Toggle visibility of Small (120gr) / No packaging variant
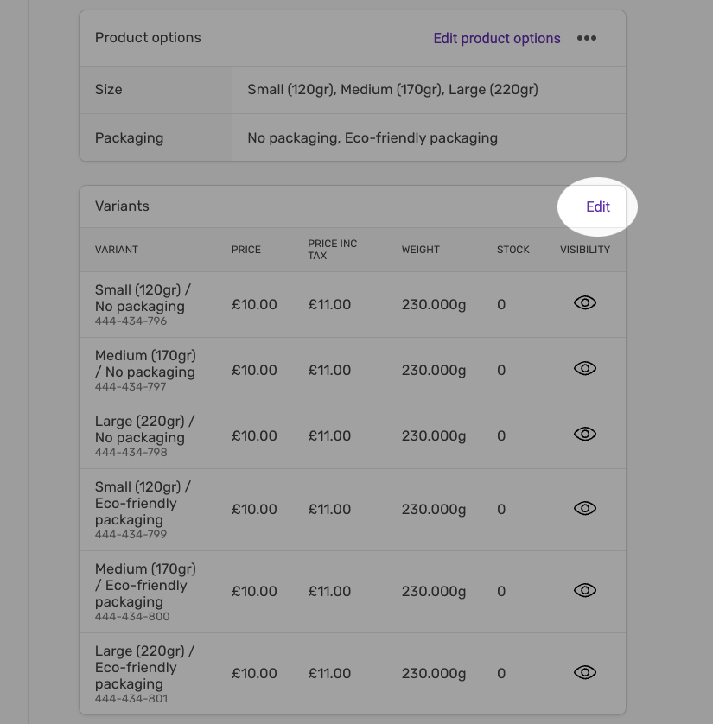713x724 pixels. (x=585, y=303)
